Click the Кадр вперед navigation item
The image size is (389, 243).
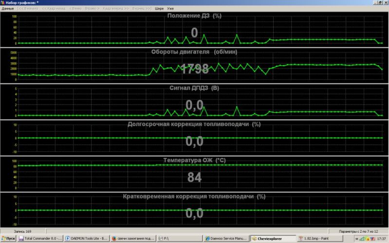[x=116, y=9]
